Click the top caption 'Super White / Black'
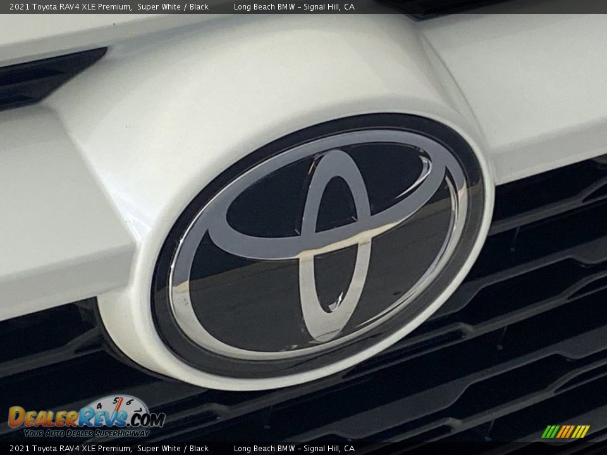Image resolution: width=607 pixels, height=455 pixels. [x=173, y=6]
